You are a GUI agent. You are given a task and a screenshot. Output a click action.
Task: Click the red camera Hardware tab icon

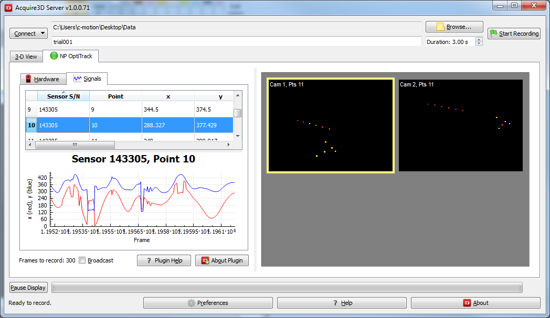coord(28,79)
